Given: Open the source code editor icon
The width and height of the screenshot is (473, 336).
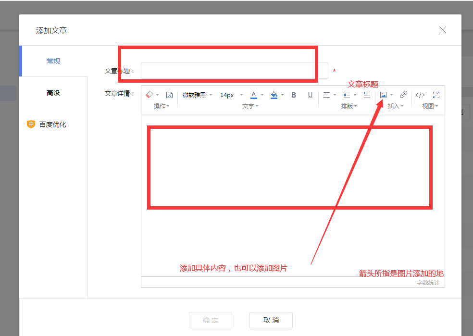Looking at the screenshot, I should (x=420, y=95).
